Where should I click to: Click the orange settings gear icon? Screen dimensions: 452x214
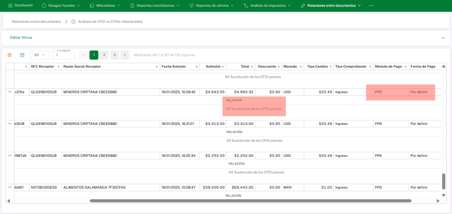10,55
